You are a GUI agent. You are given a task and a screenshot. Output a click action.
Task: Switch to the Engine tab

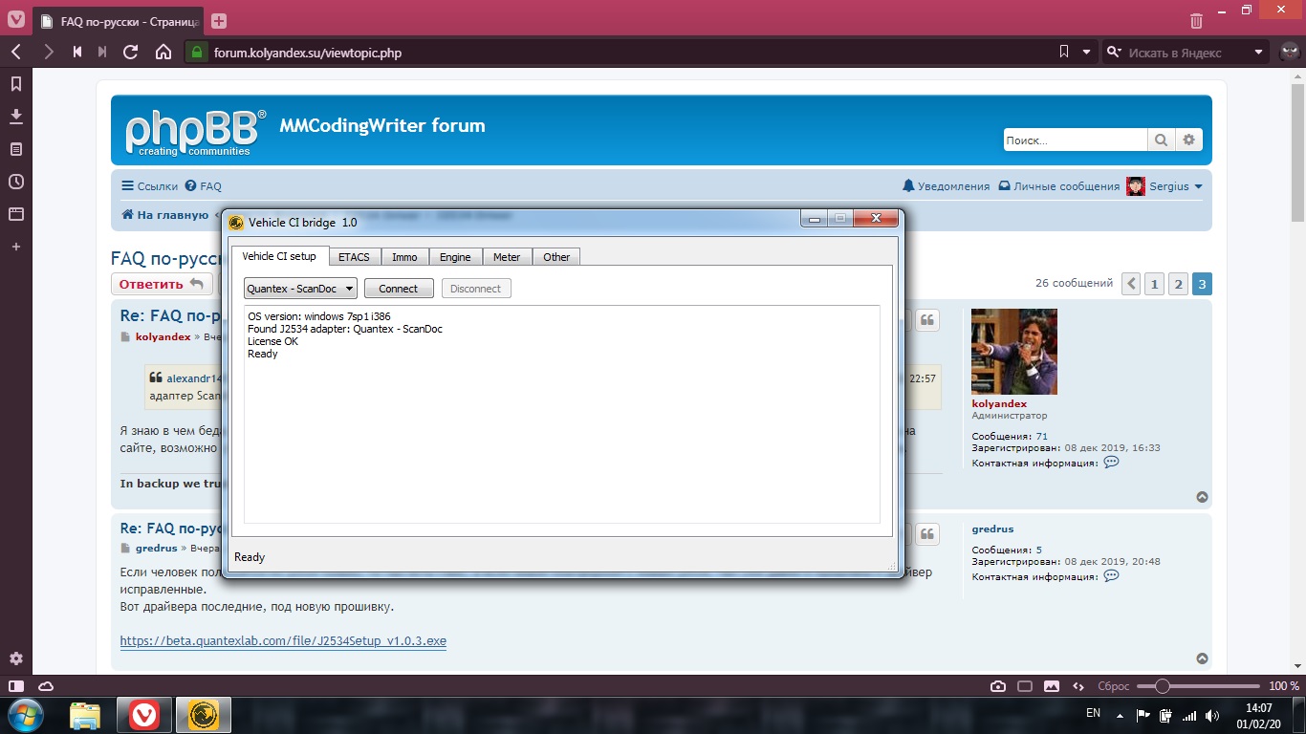point(455,257)
